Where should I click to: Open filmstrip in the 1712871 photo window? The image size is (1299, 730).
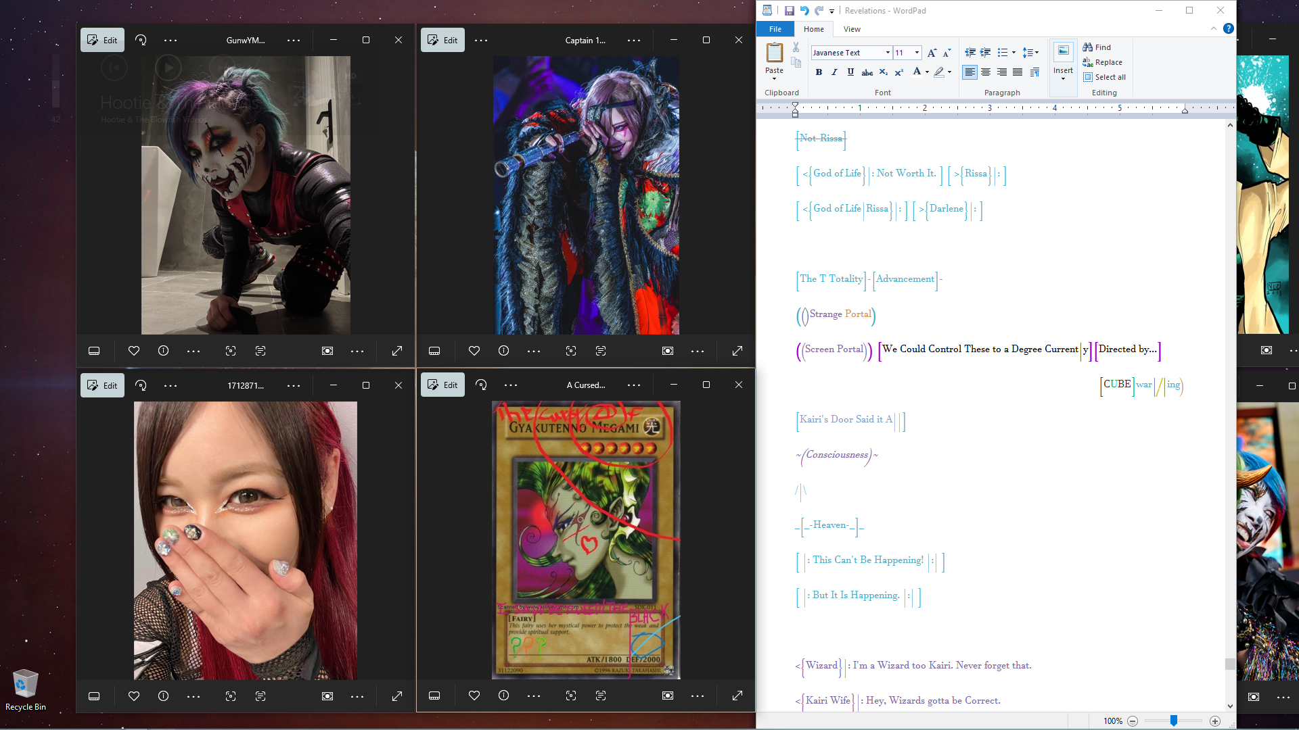pos(94,696)
